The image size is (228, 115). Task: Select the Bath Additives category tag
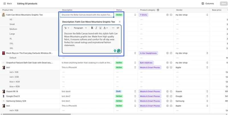tap(146, 63)
